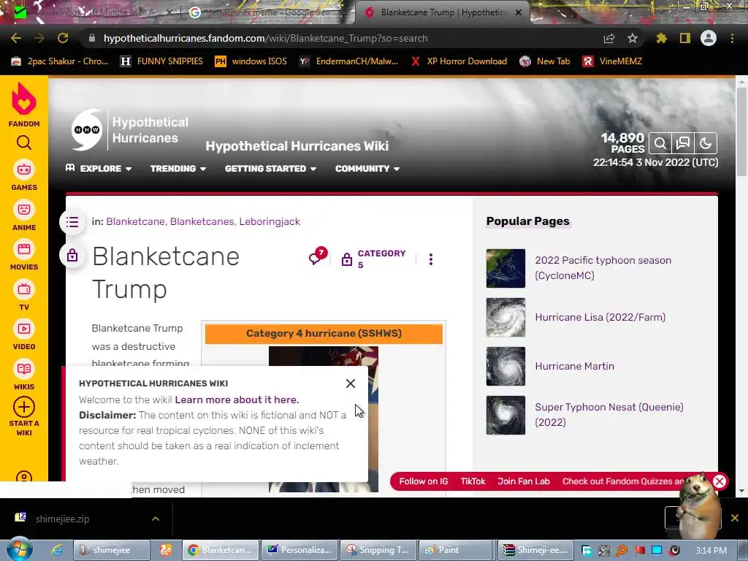The width and height of the screenshot is (748, 561).
Task: Close the Blanketcane Trump browser tab
Action: [519, 12]
